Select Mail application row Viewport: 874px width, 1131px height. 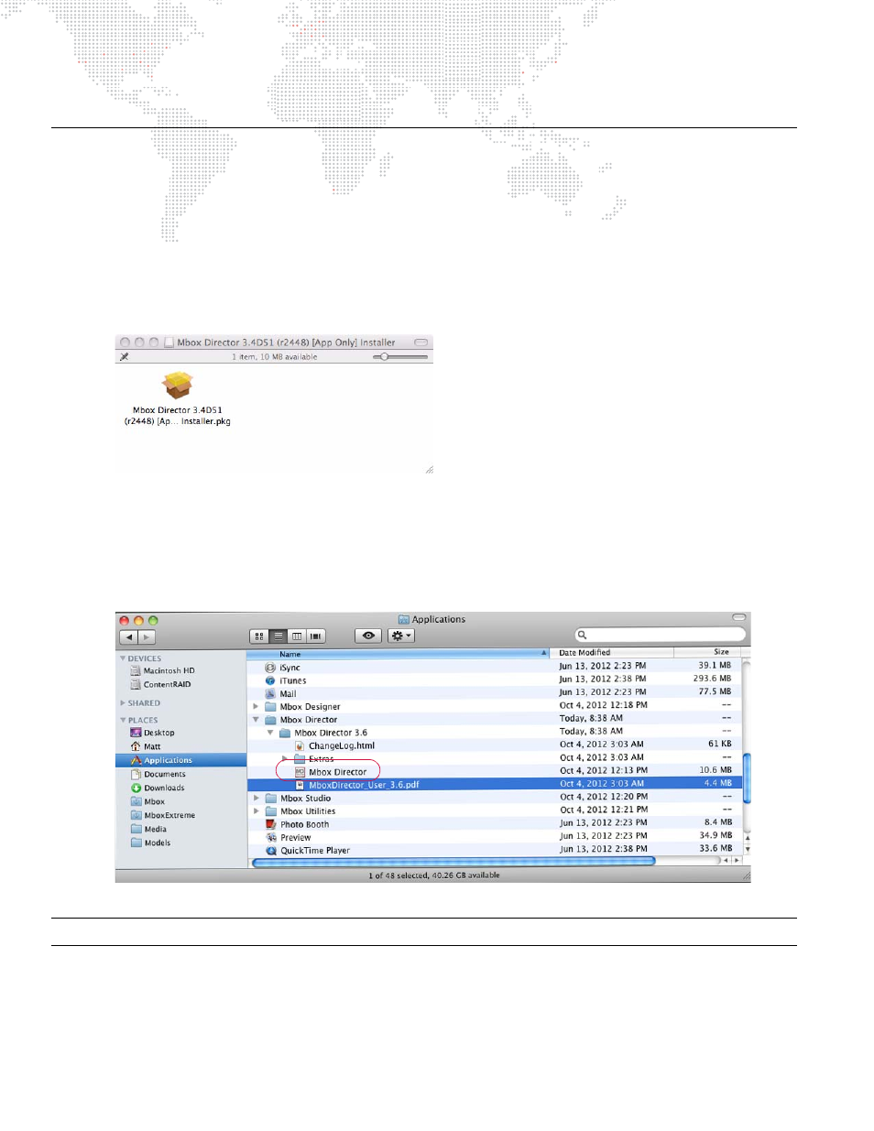pos(494,693)
